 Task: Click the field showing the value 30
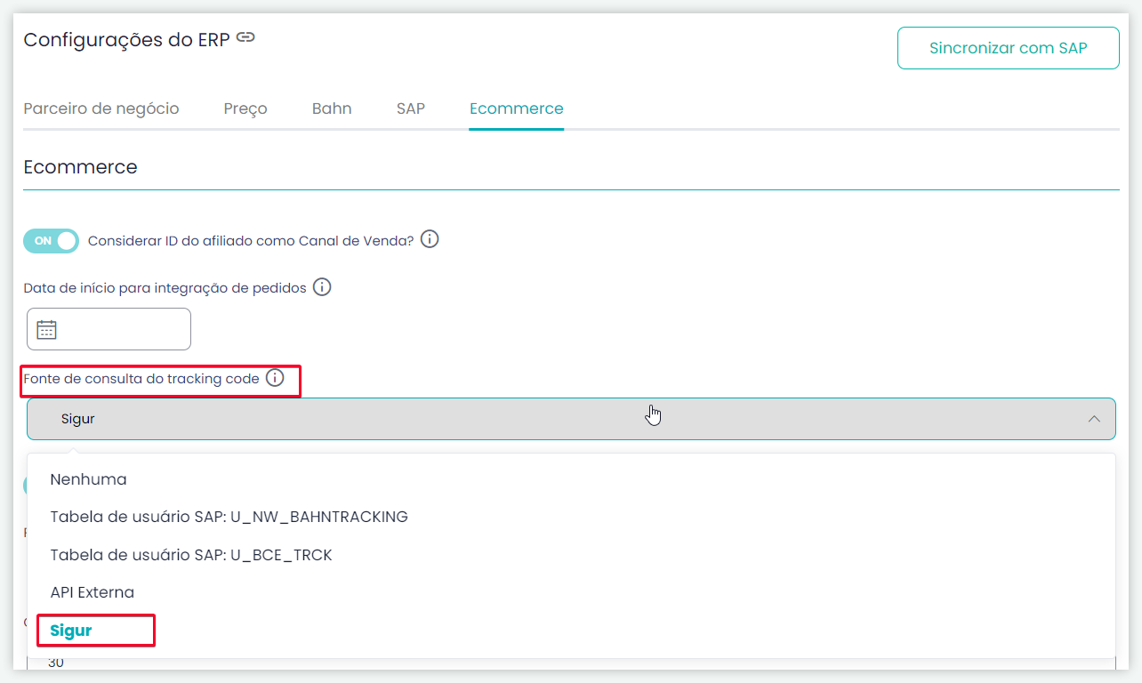571,663
